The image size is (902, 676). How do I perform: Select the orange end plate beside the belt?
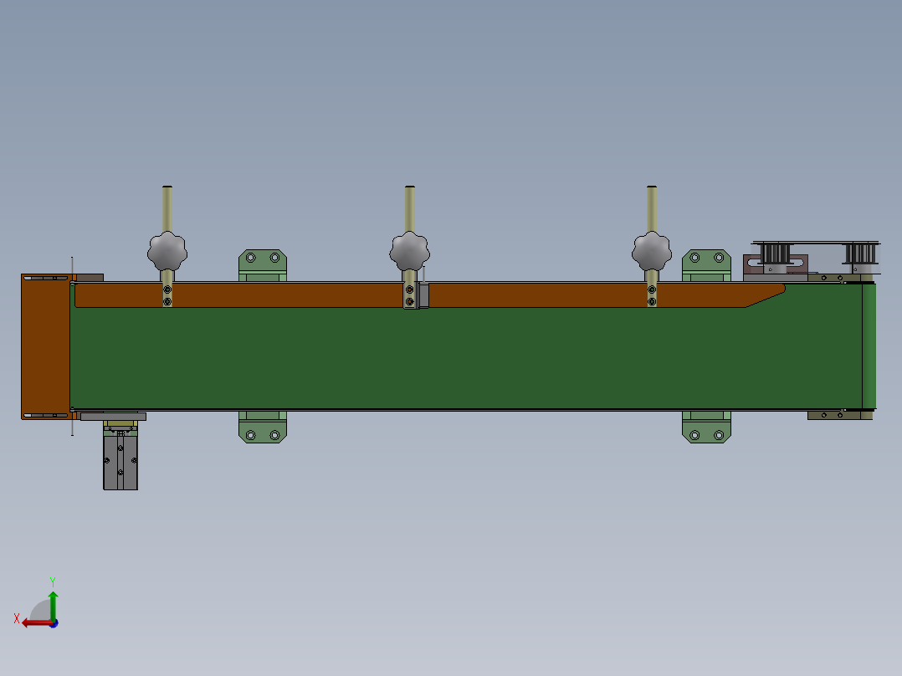click(x=45, y=347)
